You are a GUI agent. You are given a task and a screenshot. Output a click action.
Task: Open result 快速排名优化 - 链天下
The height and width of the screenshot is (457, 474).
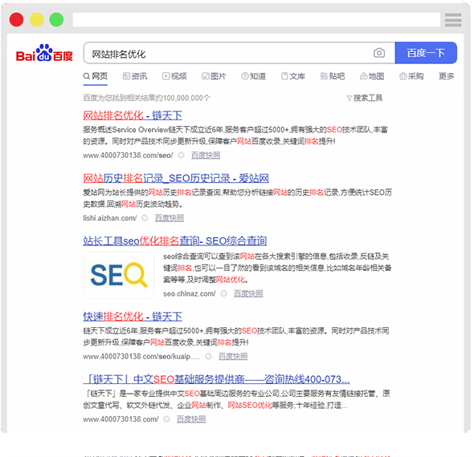coord(133,317)
